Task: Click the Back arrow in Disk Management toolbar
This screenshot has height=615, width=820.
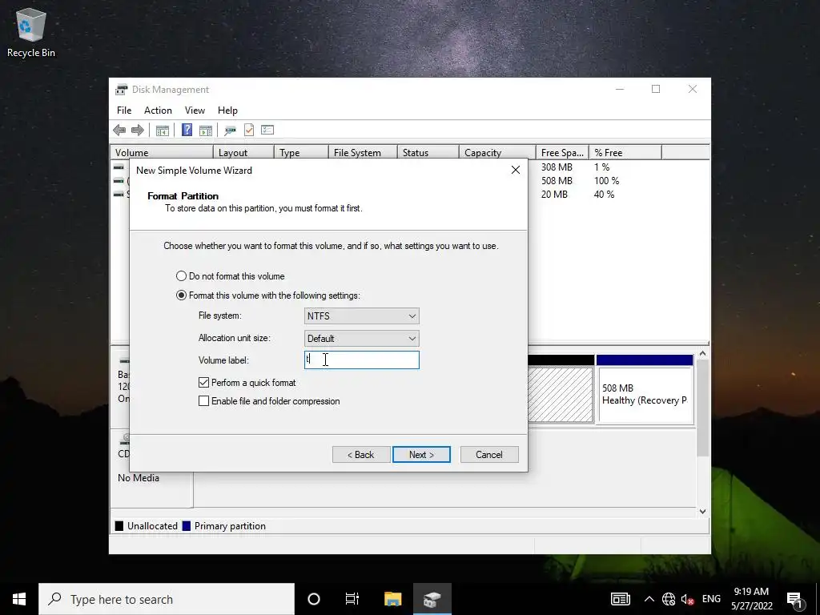Action: tap(119, 130)
